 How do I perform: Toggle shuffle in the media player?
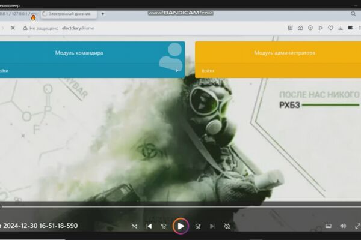tap(134, 226)
